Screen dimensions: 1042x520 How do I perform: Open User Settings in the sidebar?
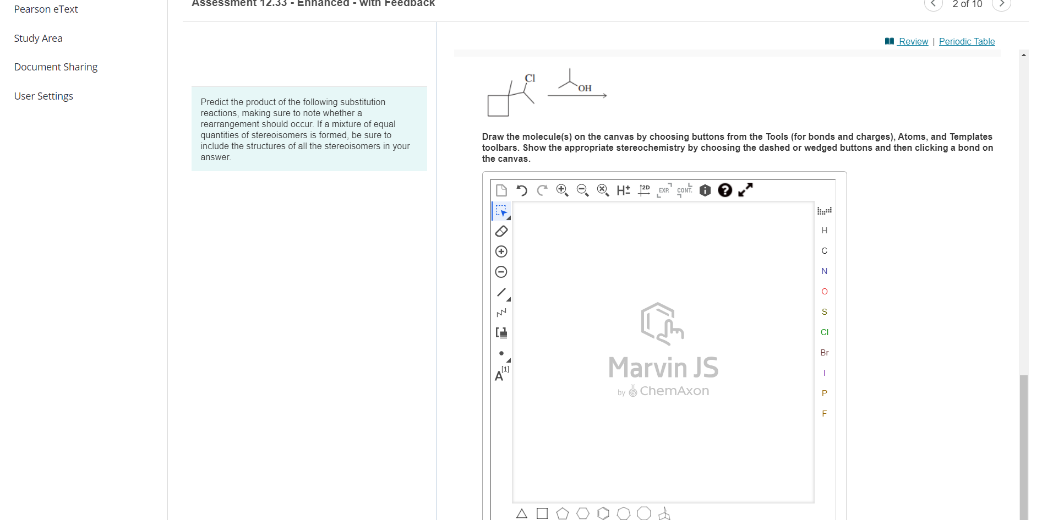[x=43, y=96]
